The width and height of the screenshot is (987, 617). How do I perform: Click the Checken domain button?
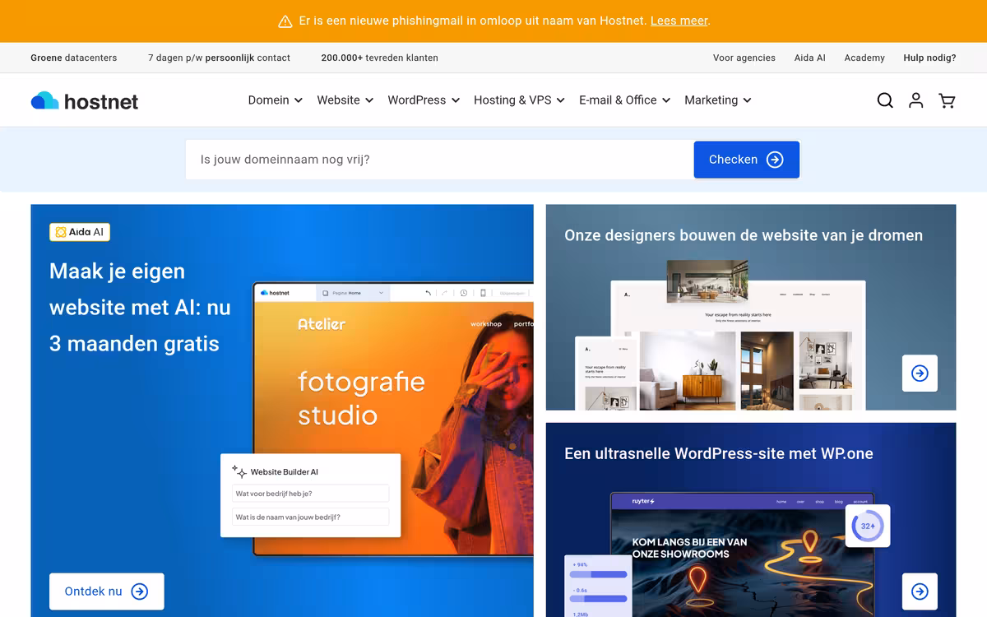[746, 160]
